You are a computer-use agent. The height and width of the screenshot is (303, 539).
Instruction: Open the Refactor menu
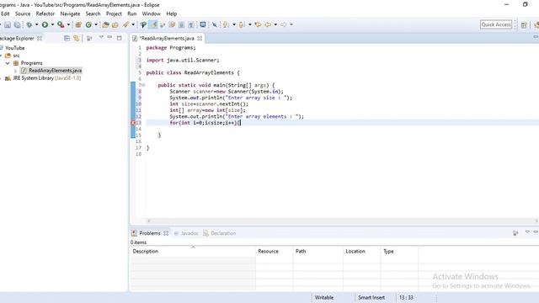45,13
